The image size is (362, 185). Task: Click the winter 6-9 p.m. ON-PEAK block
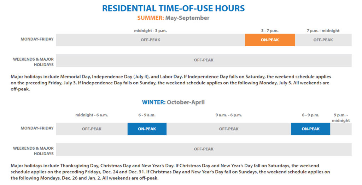pos(310,129)
